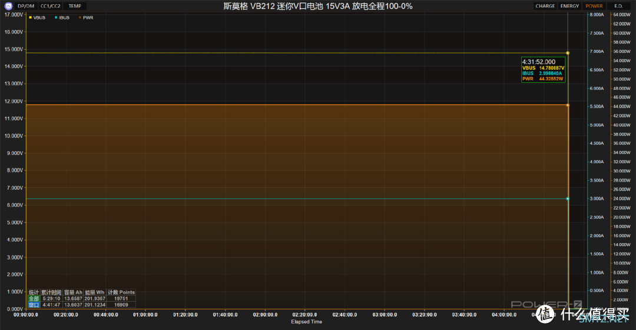Click the 15.000V voltage axis label

(14, 49)
